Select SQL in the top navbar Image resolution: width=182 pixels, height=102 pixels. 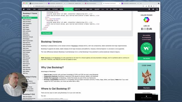click(x=49, y=9)
